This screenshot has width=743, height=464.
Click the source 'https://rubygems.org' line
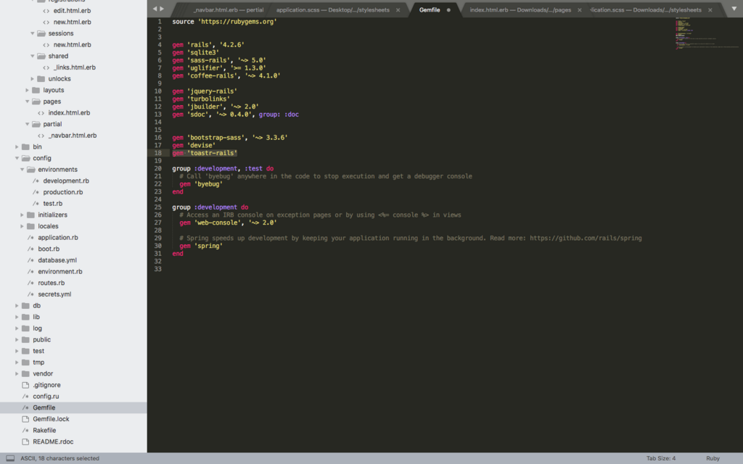pyautogui.click(x=224, y=22)
